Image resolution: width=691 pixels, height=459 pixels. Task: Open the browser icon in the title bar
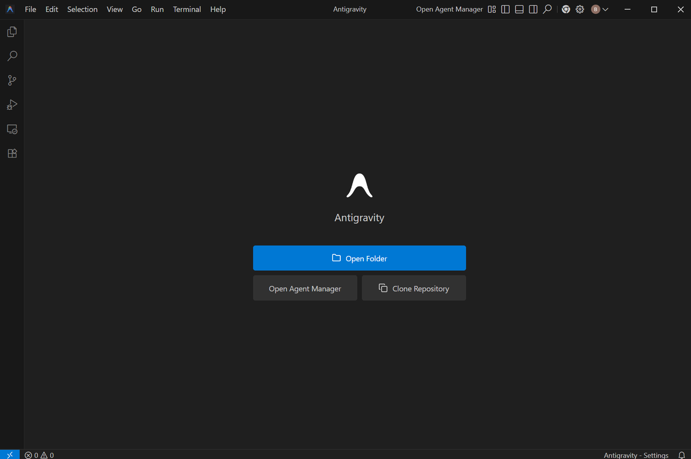point(565,9)
